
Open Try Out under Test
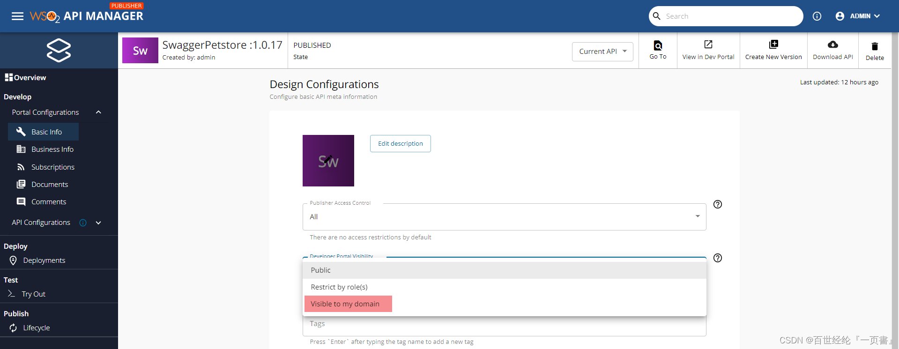pyautogui.click(x=34, y=294)
